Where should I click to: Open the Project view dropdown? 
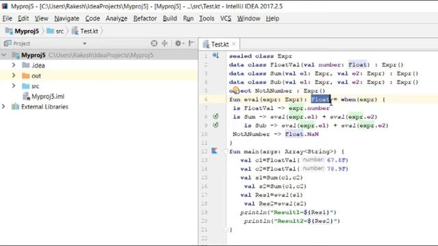pyautogui.click(x=85, y=44)
